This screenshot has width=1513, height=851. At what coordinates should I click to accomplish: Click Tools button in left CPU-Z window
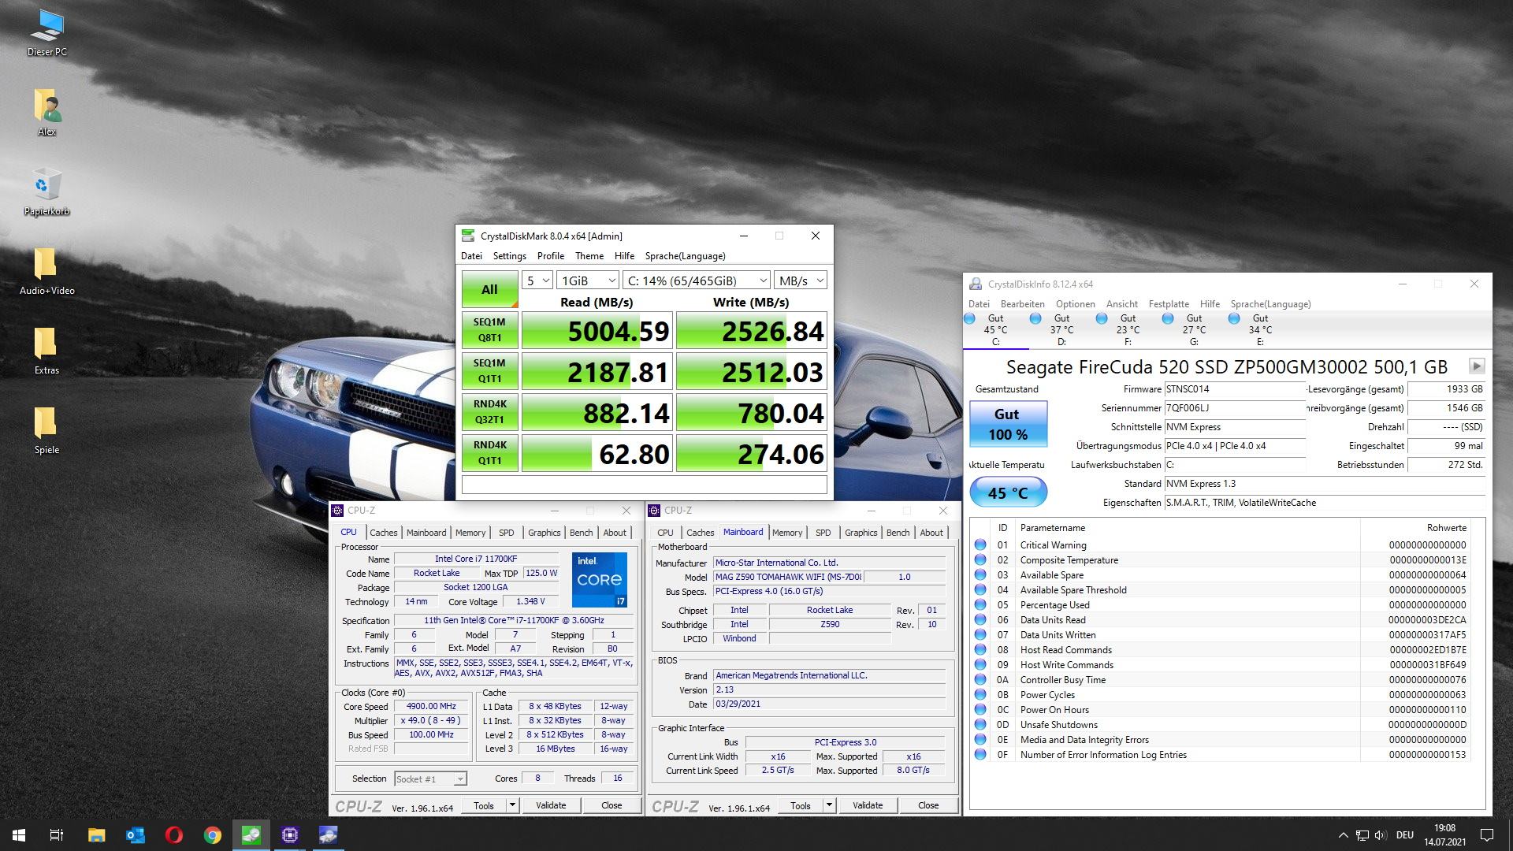(x=484, y=805)
